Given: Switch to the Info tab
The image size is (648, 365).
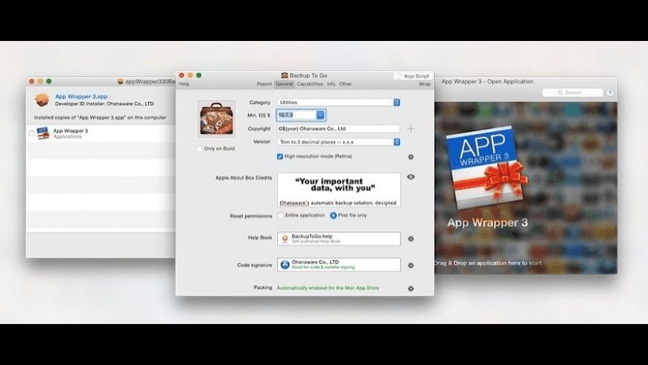Looking at the screenshot, I should (331, 84).
